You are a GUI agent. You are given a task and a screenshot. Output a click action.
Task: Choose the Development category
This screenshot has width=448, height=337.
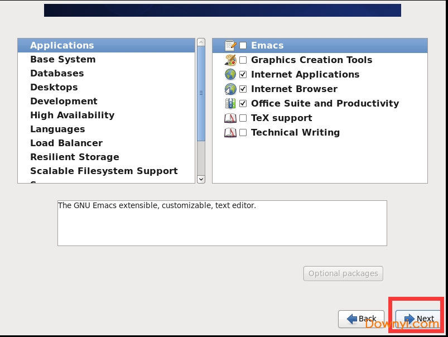pos(64,102)
